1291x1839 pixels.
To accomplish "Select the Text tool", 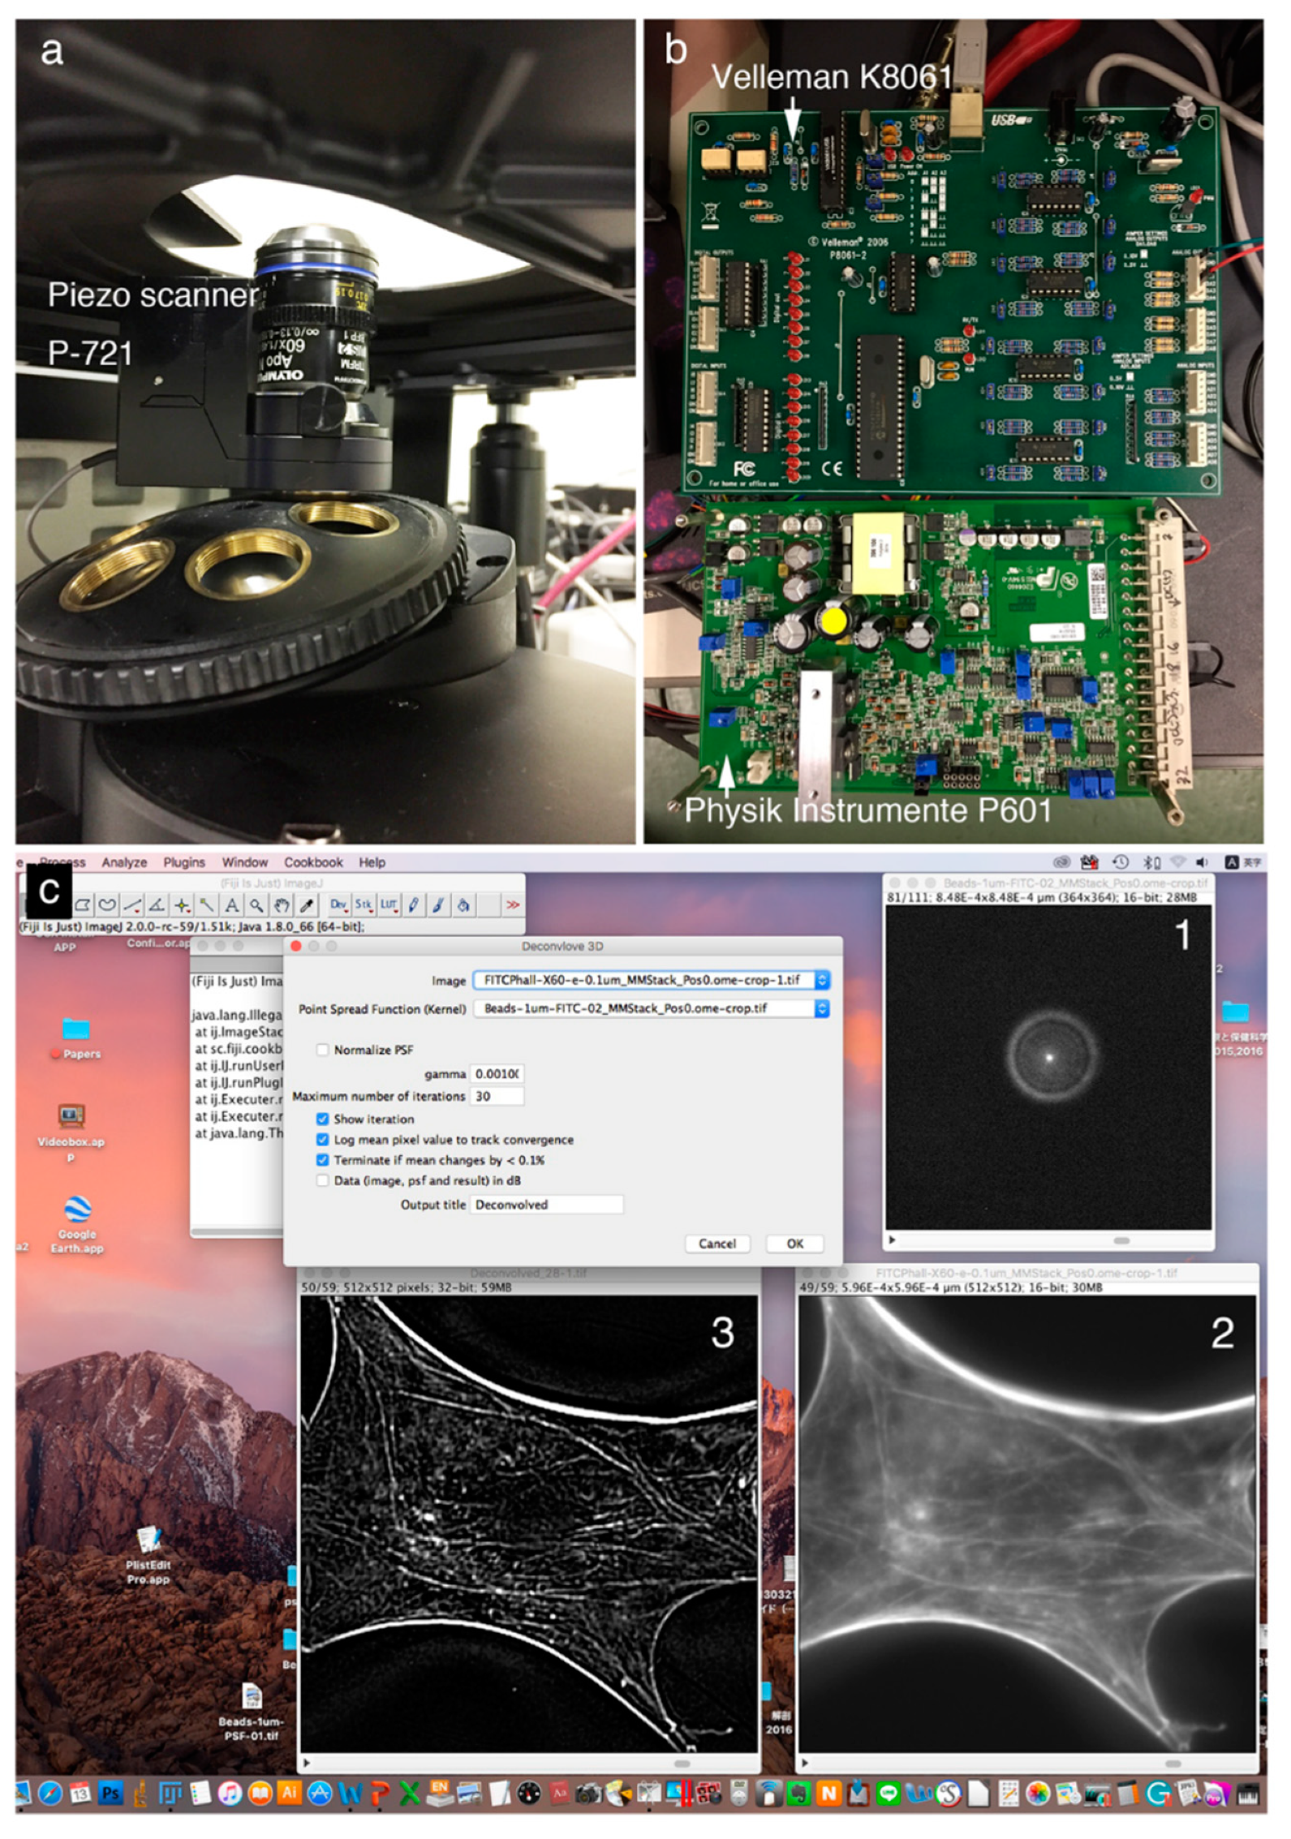I will point(232,904).
